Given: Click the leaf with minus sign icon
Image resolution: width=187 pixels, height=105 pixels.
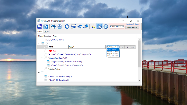Looking at the screenshot, I should 79,26.
